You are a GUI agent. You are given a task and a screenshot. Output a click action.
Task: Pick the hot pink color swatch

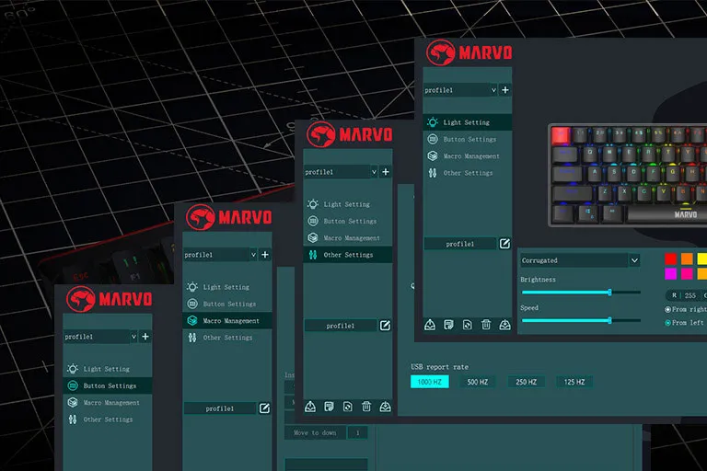[x=687, y=273]
